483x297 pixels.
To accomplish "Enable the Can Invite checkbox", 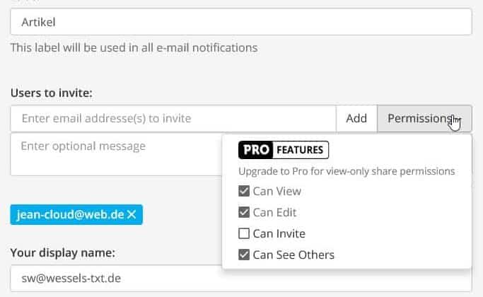I will coord(244,233).
